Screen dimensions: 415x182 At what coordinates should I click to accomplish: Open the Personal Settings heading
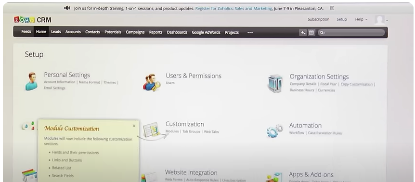click(67, 75)
